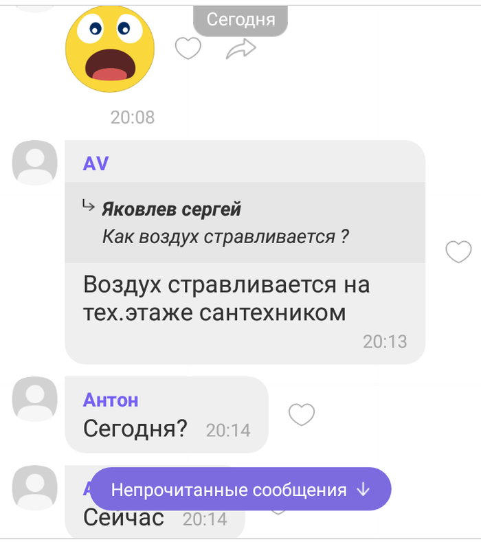The image size is (481, 542).
Task: Open avatar beside the "Сейчас" message
Action: pyautogui.click(x=34, y=488)
